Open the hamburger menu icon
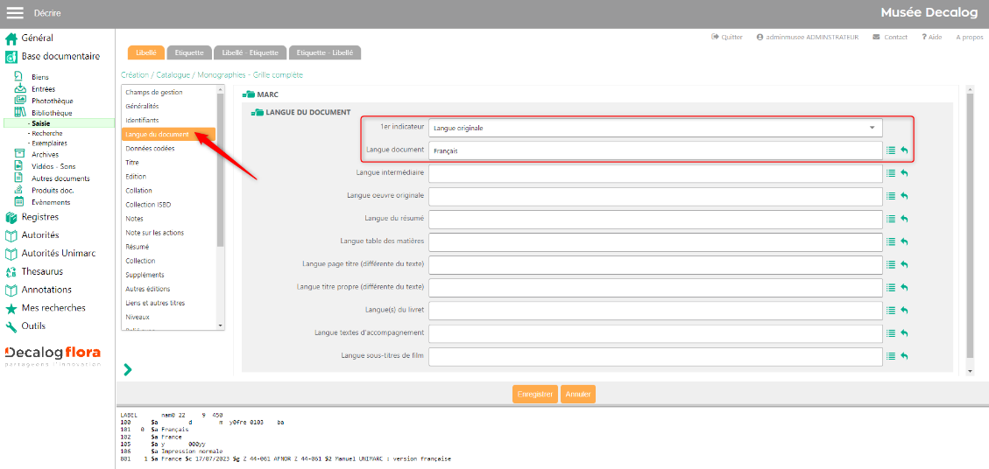This screenshot has width=989, height=469. coord(15,13)
